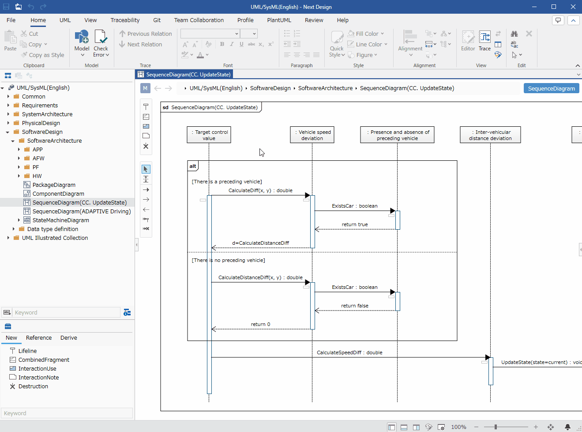Image resolution: width=582 pixels, height=432 pixels.
Task: Click the SequenceDiagram button at top right
Action: pyautogui.click(x=551, y=88)
